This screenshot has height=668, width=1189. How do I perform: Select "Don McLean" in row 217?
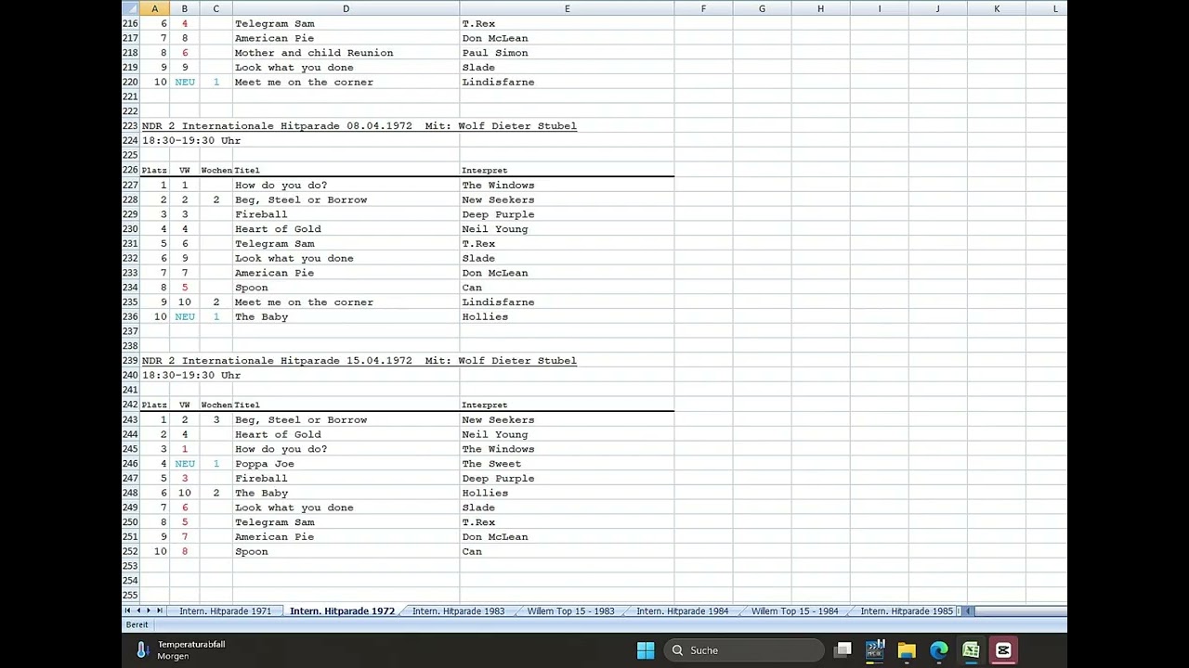[x=495, y=39]
